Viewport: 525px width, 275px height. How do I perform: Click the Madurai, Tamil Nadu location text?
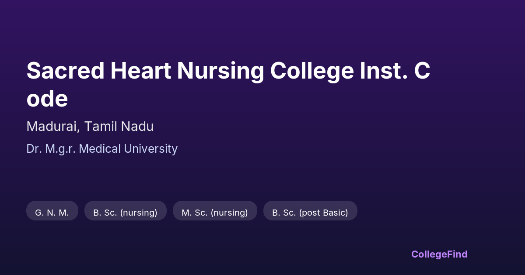pyautogui.click(x=90, y=127)
